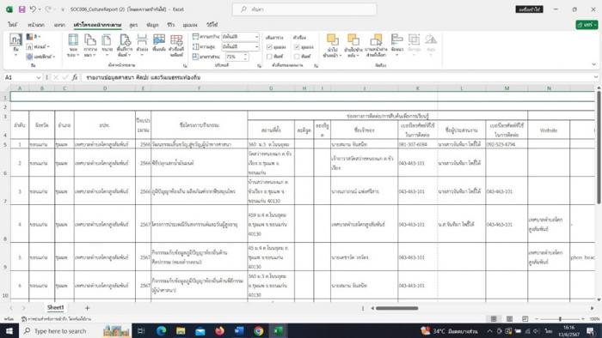The width and height of the screenshot is (602, 338).
Task: Click the formula bar text field
Action: pos(338,78)
